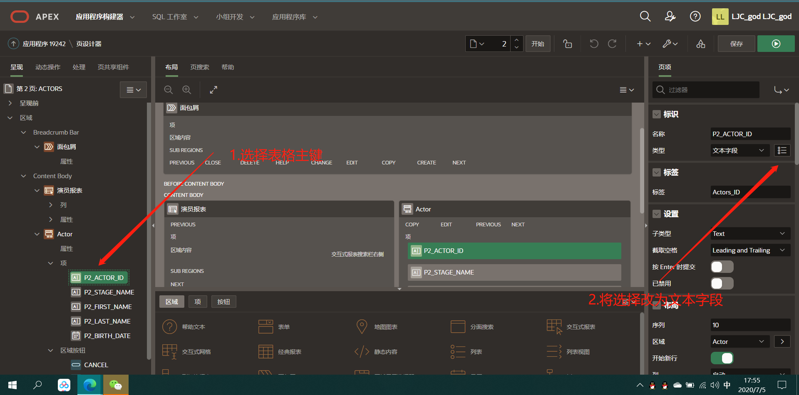The height and width of the screenshot is (395, 799).
Task: Open the help question mark icon
Action: 695,17
